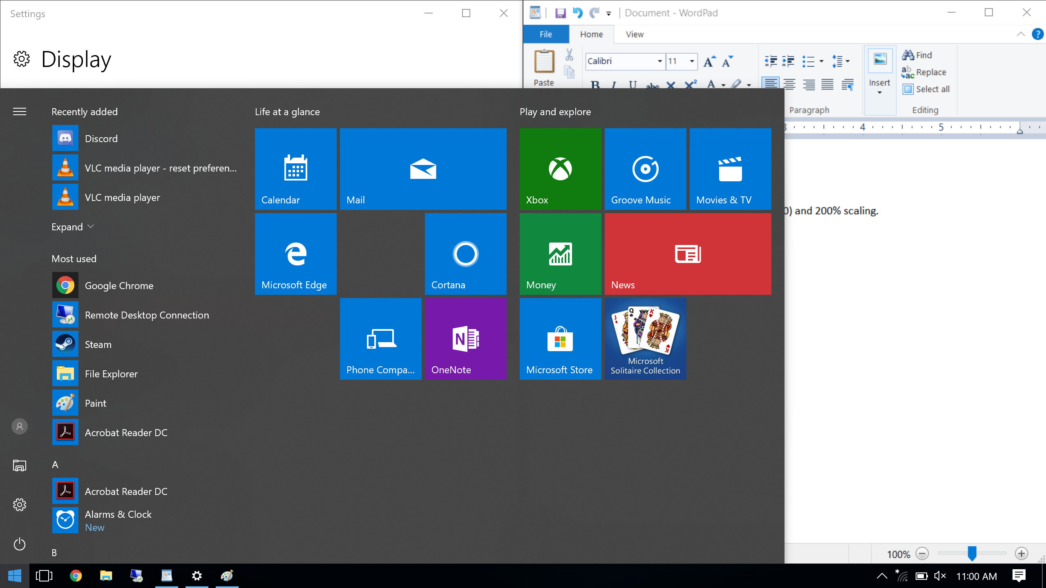Launch the Xbox tile
This screenshot has height=588, width=1046.
560,169
